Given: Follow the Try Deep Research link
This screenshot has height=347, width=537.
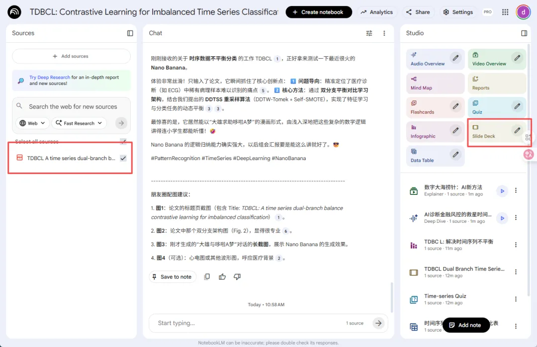Looking at the screenshot, I should coord(50,78).
